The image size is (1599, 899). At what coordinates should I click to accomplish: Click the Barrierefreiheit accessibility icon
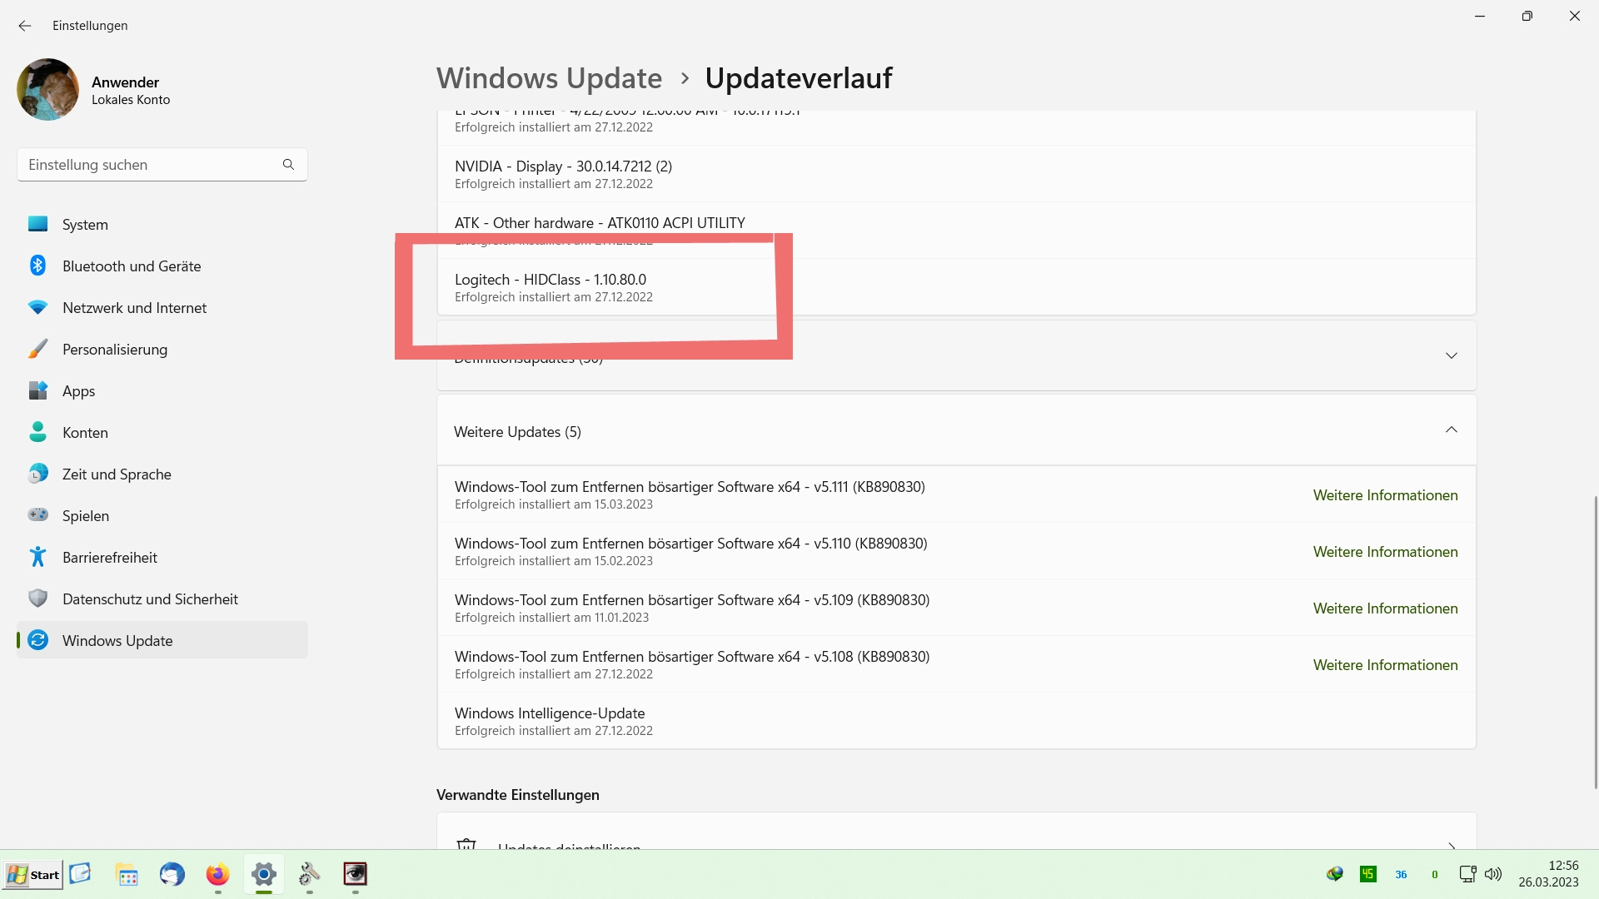click(37, 557)
